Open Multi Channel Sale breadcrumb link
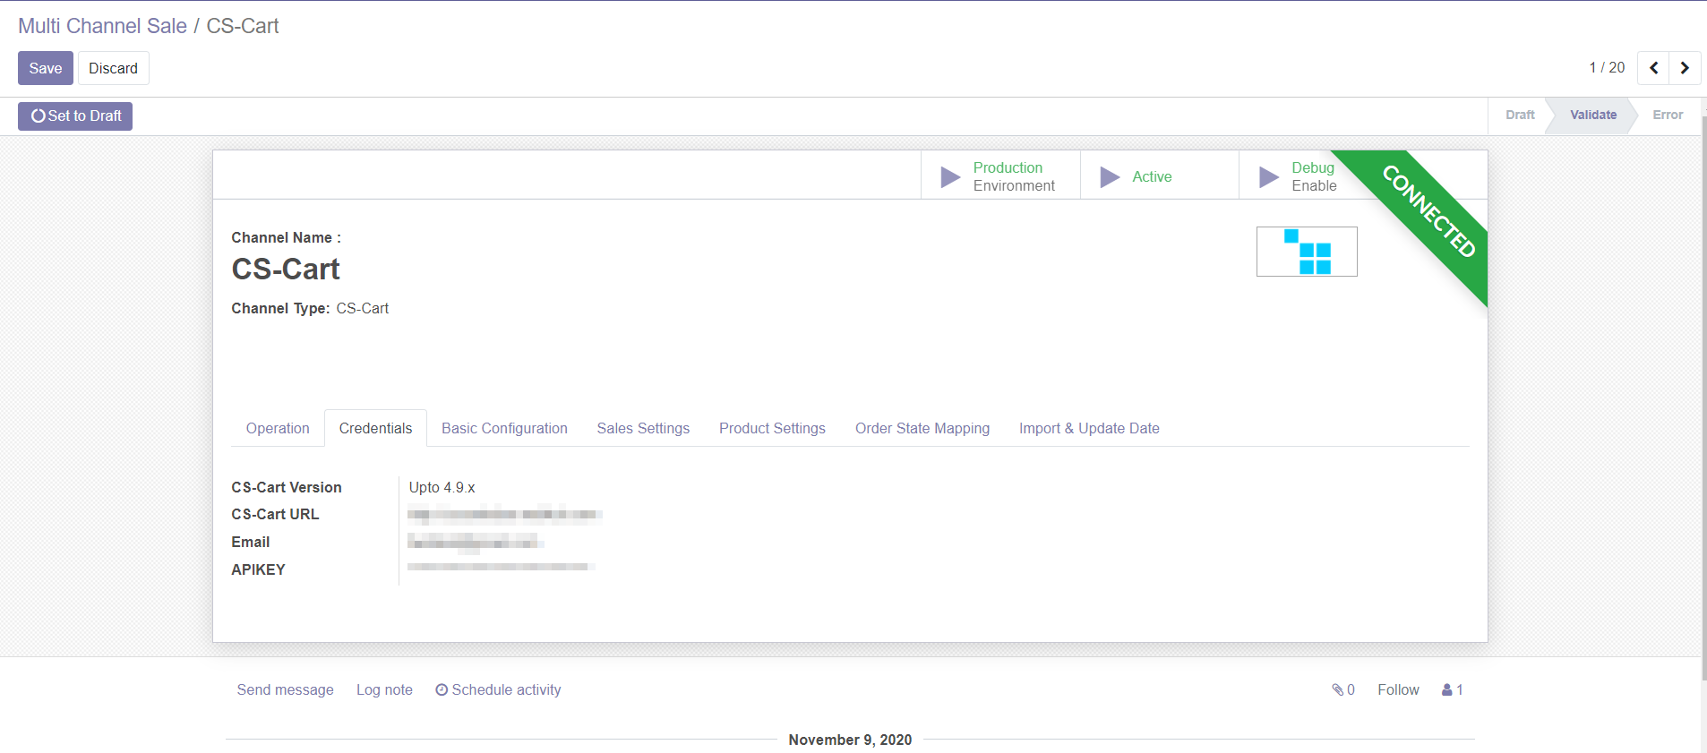The image size is (1707, 753). pos(102,26)
